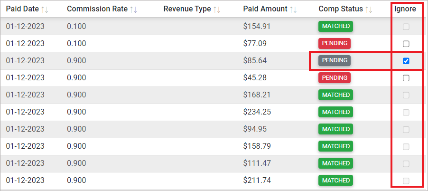Sort by Paid Date arrows icon

[45, 9]
